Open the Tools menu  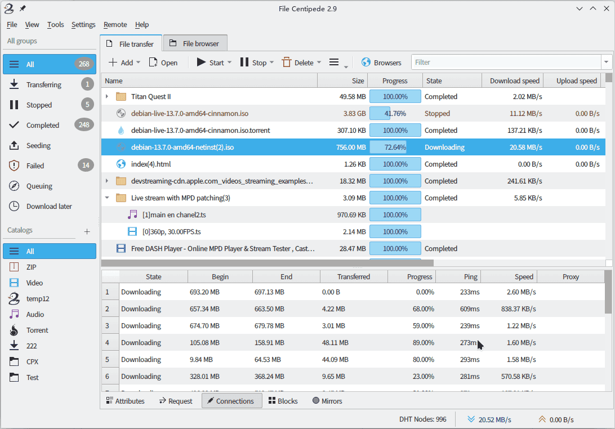(x=55, y=24)
